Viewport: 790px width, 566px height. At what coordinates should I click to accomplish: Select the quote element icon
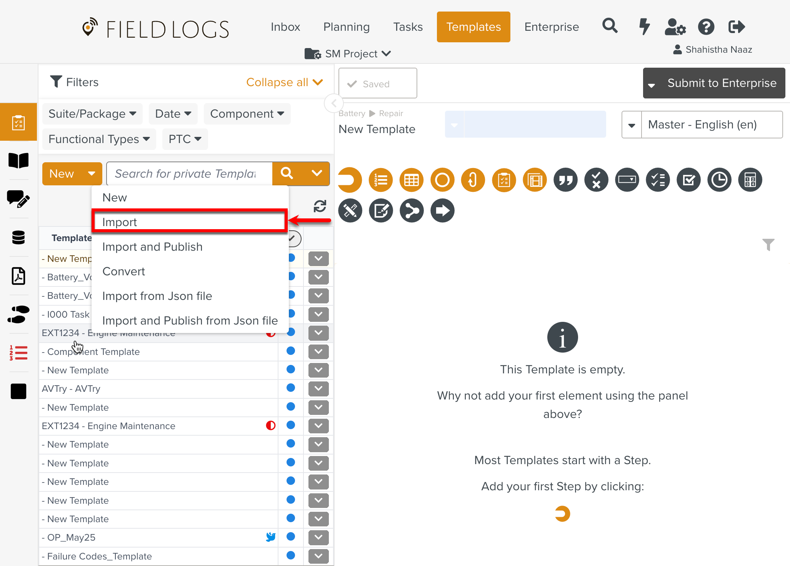pyautogui.click(x=565, y=180)
